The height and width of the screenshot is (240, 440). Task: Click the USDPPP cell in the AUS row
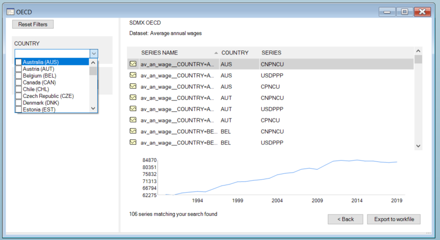pyautogui.click(x=272, y=75)
